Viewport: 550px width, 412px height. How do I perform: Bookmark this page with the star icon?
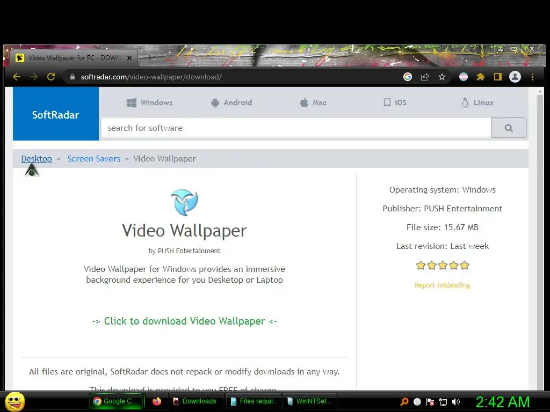point(442,77)
